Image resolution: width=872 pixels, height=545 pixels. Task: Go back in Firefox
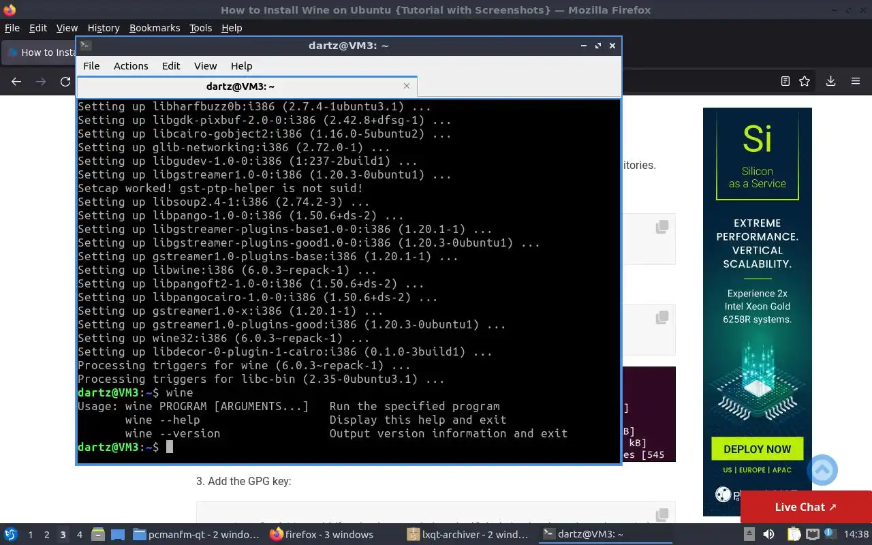click(x=16, y=81)
